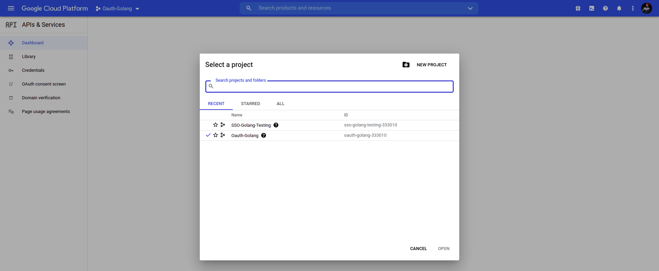This screenshot has width=659, height=271.
Task: Star the SSO-Golang-Testing project
Action: click(216, 125)
